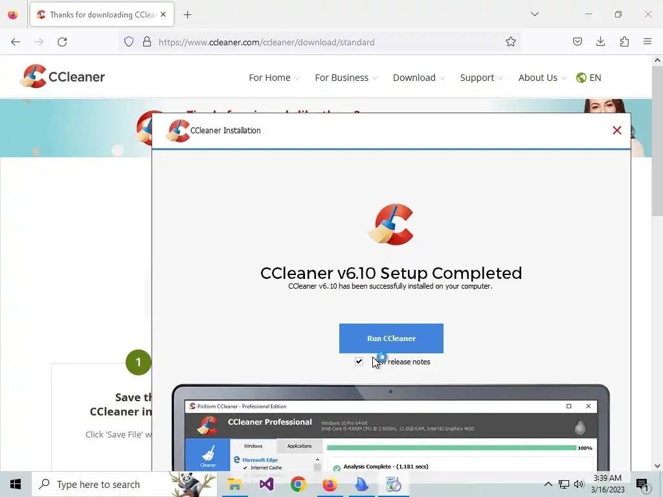The width and height of the screenshot is (663, 497).
Task: Open Firefox Extensions puzzle icon
Action: [x=624, y=41]
